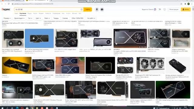Reload the page with the browser refresh icon
This screenshot has width=194, height=109.
click(9, 4)
